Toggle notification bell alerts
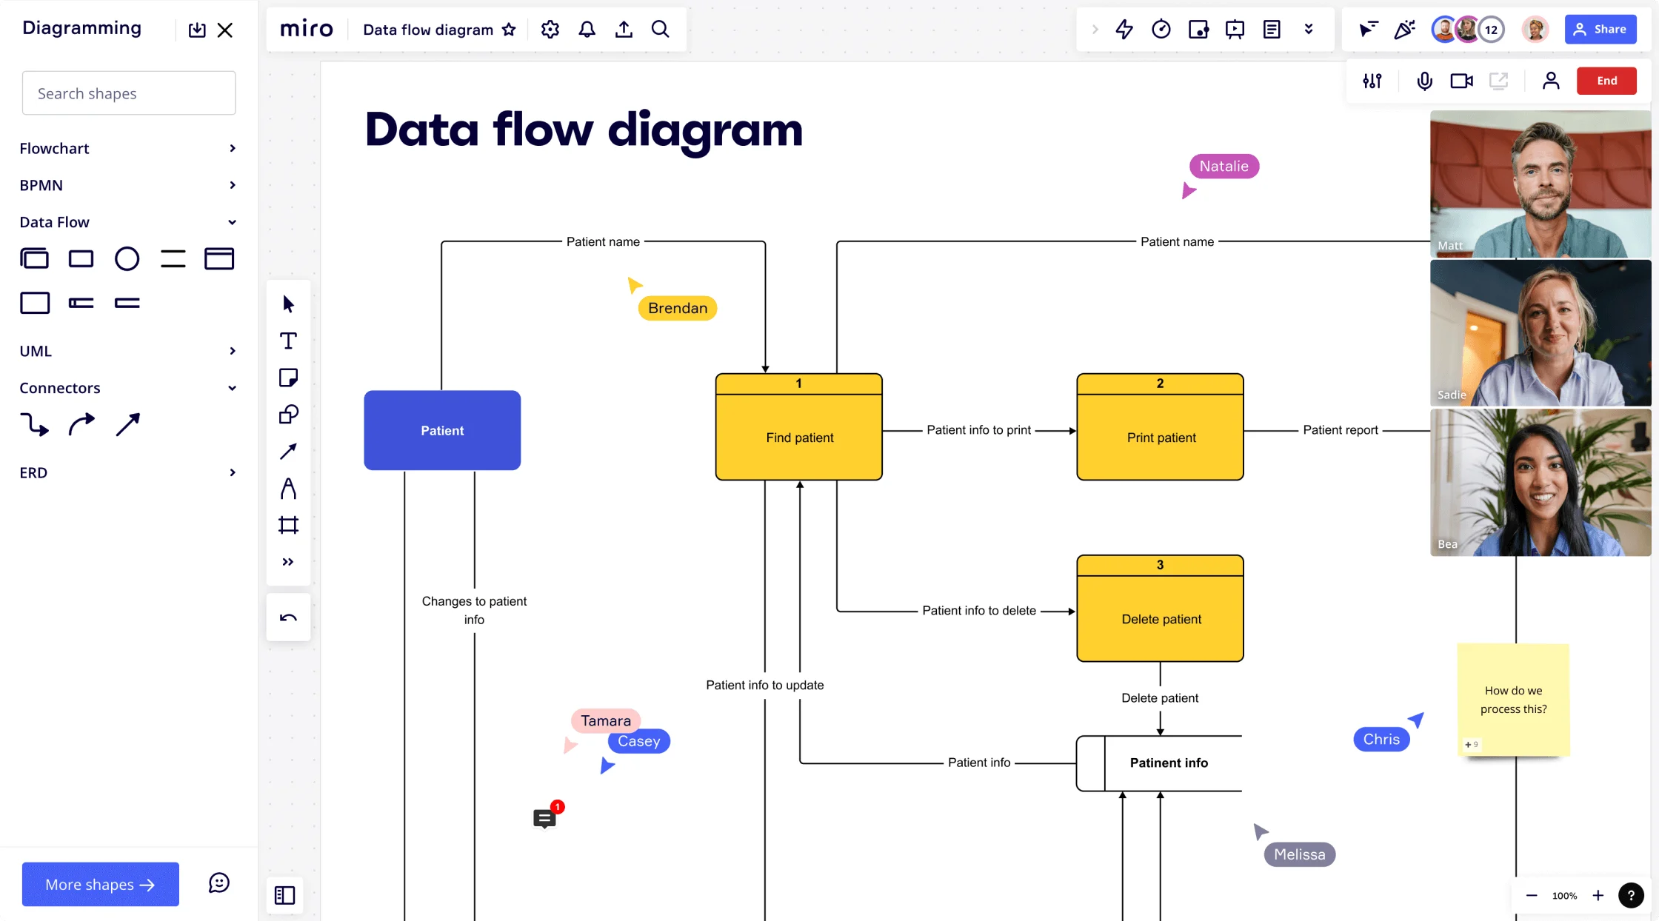Screen dimensions: 1659x921 coord(587,28)
